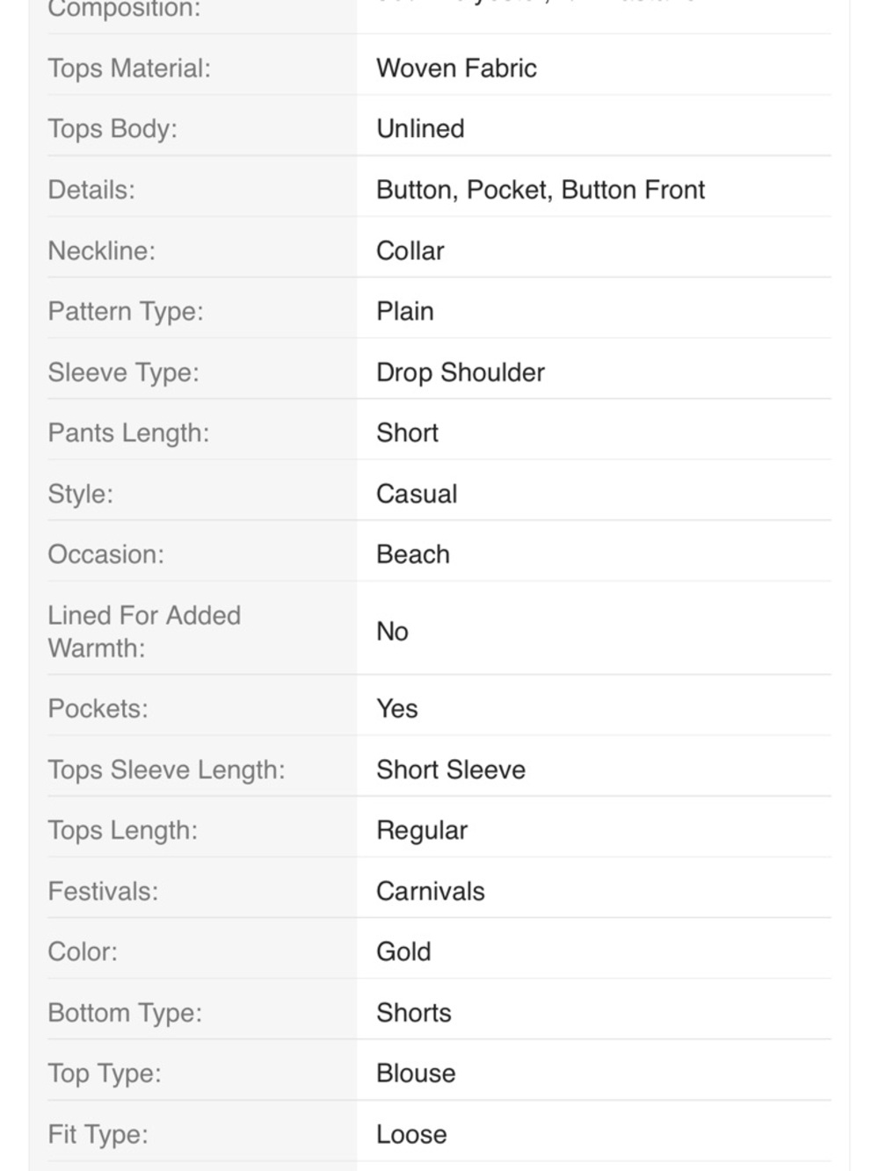Viewport: 879px width, 1171px height.
Task: Select the Shorts bottom type value
Action: pyautogui.click(x=414, y=1013)
